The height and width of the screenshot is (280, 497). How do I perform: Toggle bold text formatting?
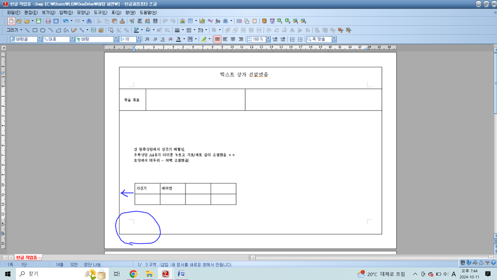coord(147,39)
